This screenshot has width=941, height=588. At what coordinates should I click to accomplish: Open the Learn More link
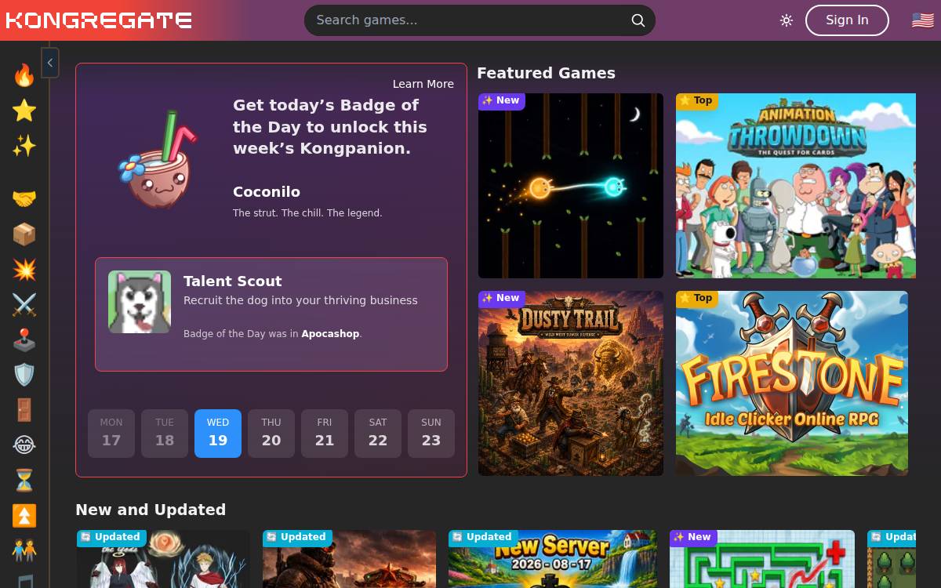pyautogui.click(x=423, y=84)
